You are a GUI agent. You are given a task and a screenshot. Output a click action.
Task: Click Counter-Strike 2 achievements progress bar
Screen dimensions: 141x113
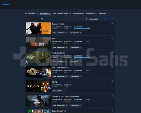pos(82,29)
